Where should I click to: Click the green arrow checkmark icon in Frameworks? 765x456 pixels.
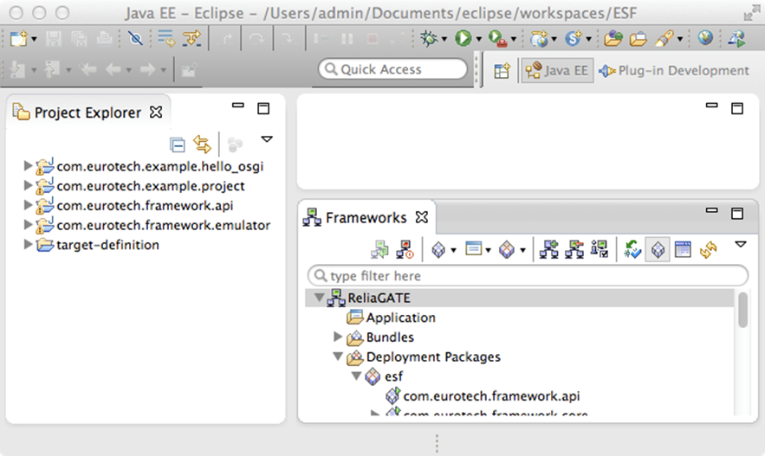(x=632, y=250)
